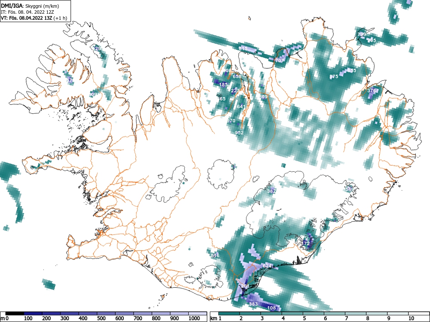The width and height of the screenshot is (430, 322).
Task: Click the '707' visibility value on the map
Action: coord(280,61)
